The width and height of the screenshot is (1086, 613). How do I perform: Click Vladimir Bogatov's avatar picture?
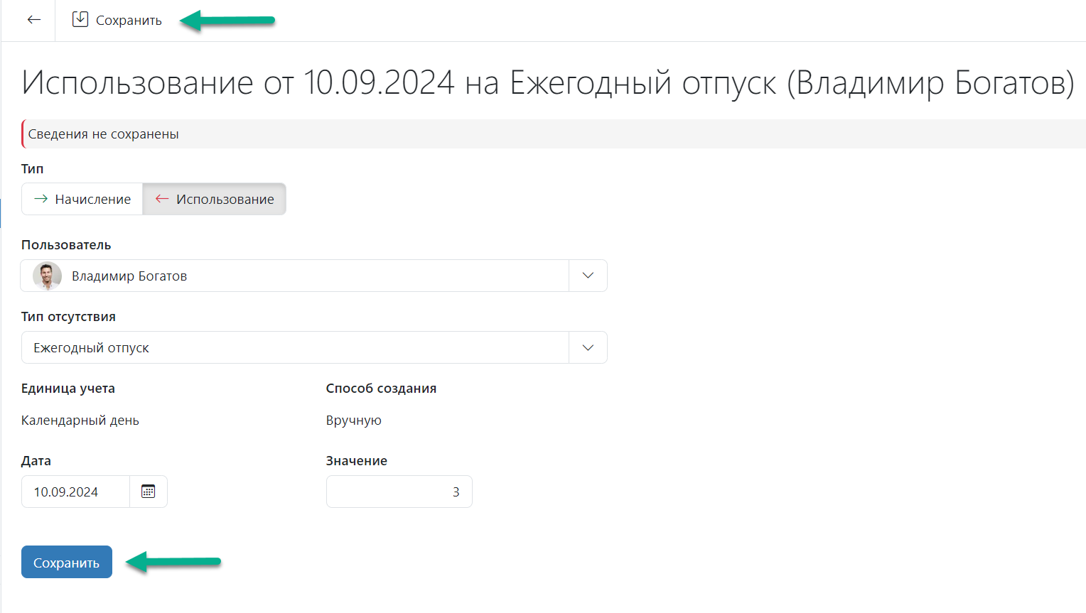[47, 276]
